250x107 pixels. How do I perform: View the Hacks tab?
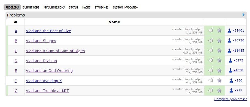(x=86, y=7)
